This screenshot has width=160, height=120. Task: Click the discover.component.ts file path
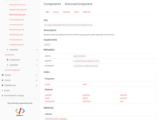68,25
